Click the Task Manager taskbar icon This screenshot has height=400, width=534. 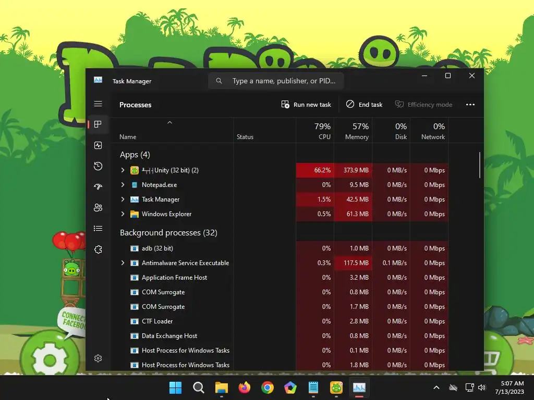click(x=359, y=387)
